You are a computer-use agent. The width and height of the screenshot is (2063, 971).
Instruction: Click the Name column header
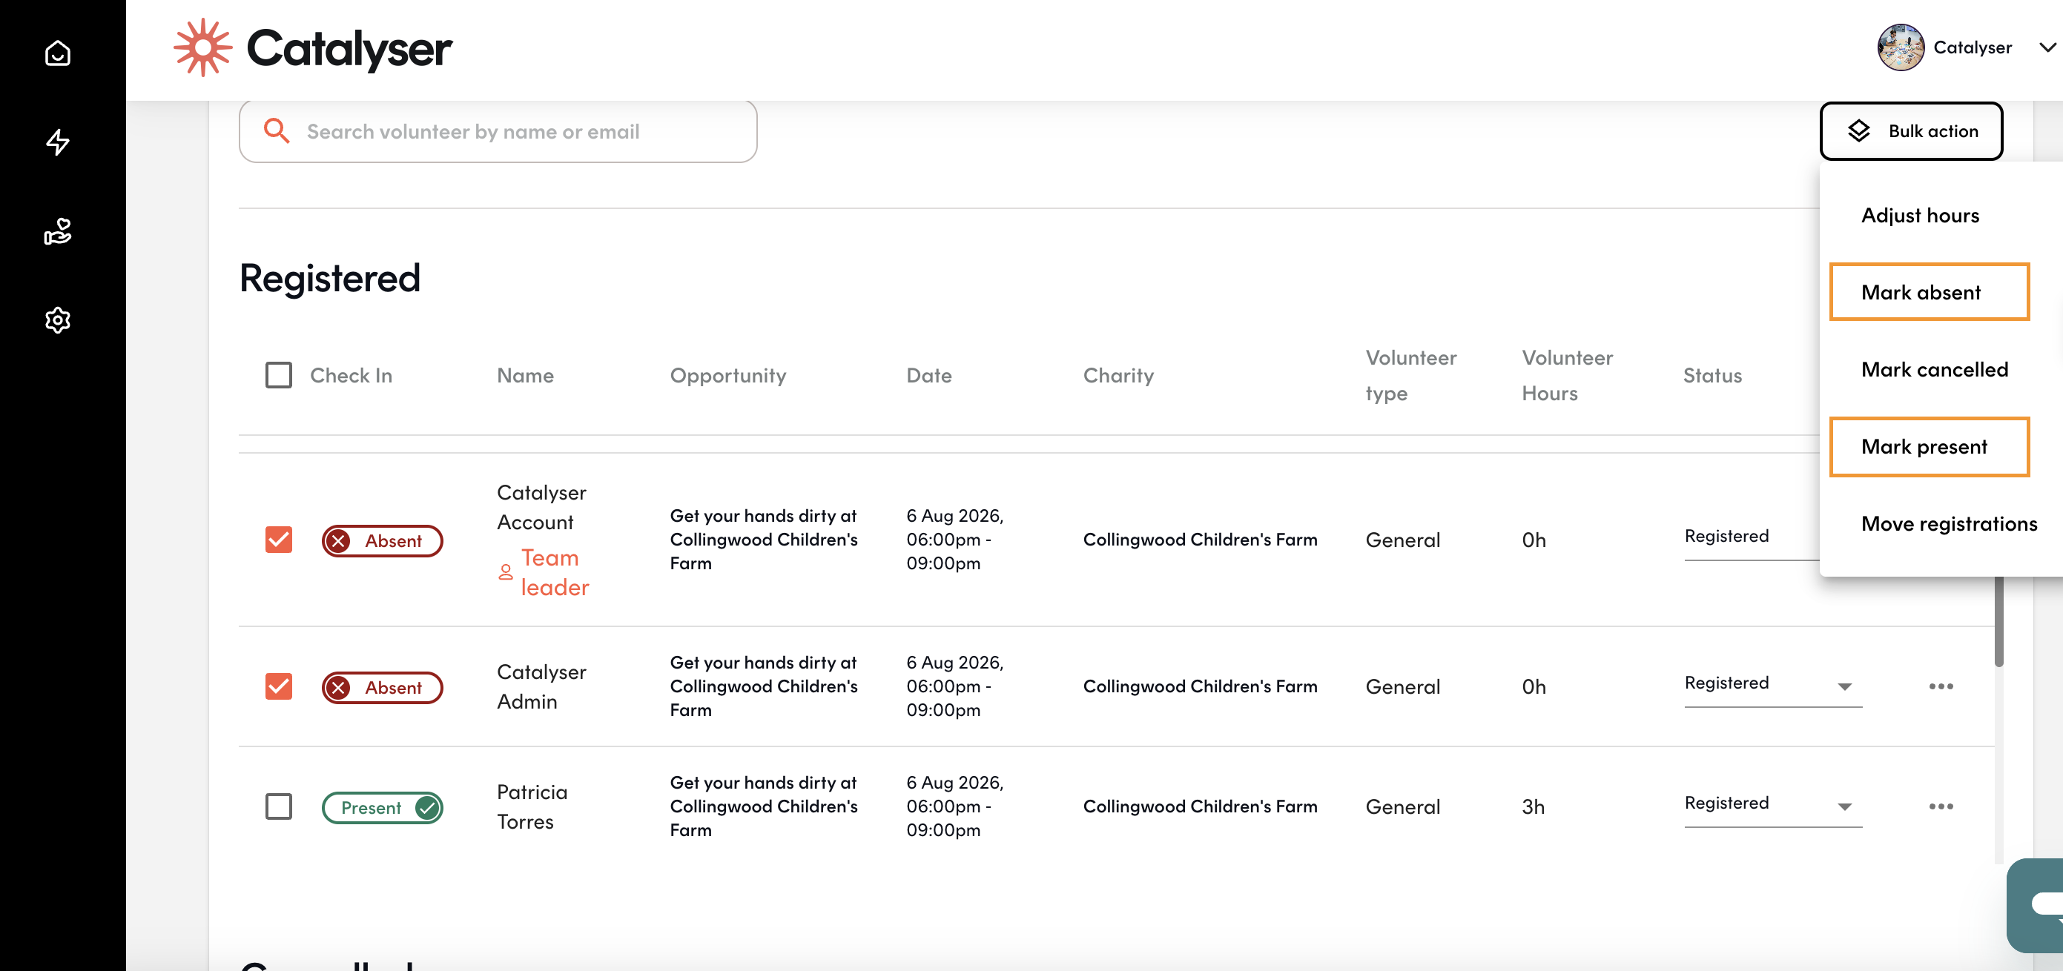tap(525, 376)
